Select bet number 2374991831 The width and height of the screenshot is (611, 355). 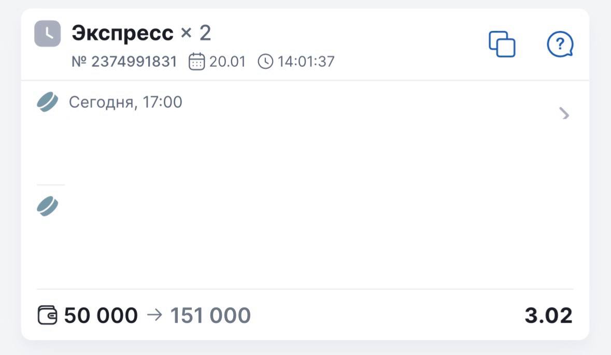tap(124, 62)
